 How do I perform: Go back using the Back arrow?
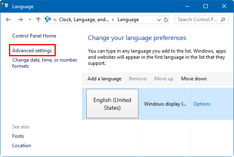8,20
